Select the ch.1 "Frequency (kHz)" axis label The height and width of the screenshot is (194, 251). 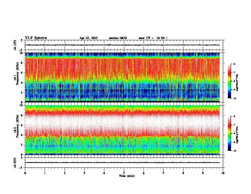17,74
